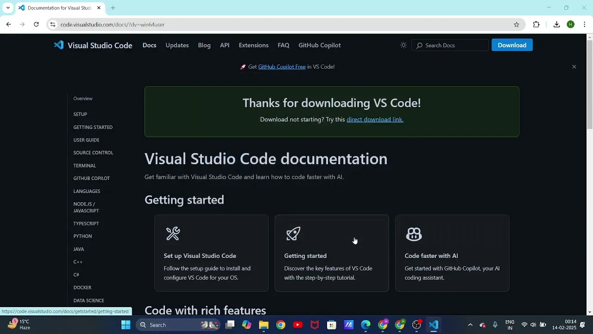Expand the SOURCE CONTROL sidebar section

(93, 153)
